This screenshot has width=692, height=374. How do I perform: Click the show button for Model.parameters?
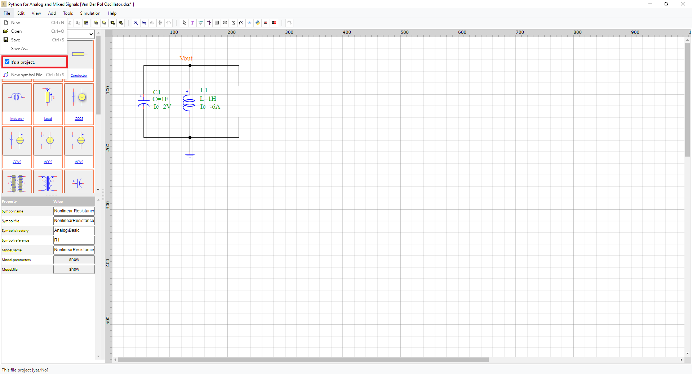tap(74, 260)
